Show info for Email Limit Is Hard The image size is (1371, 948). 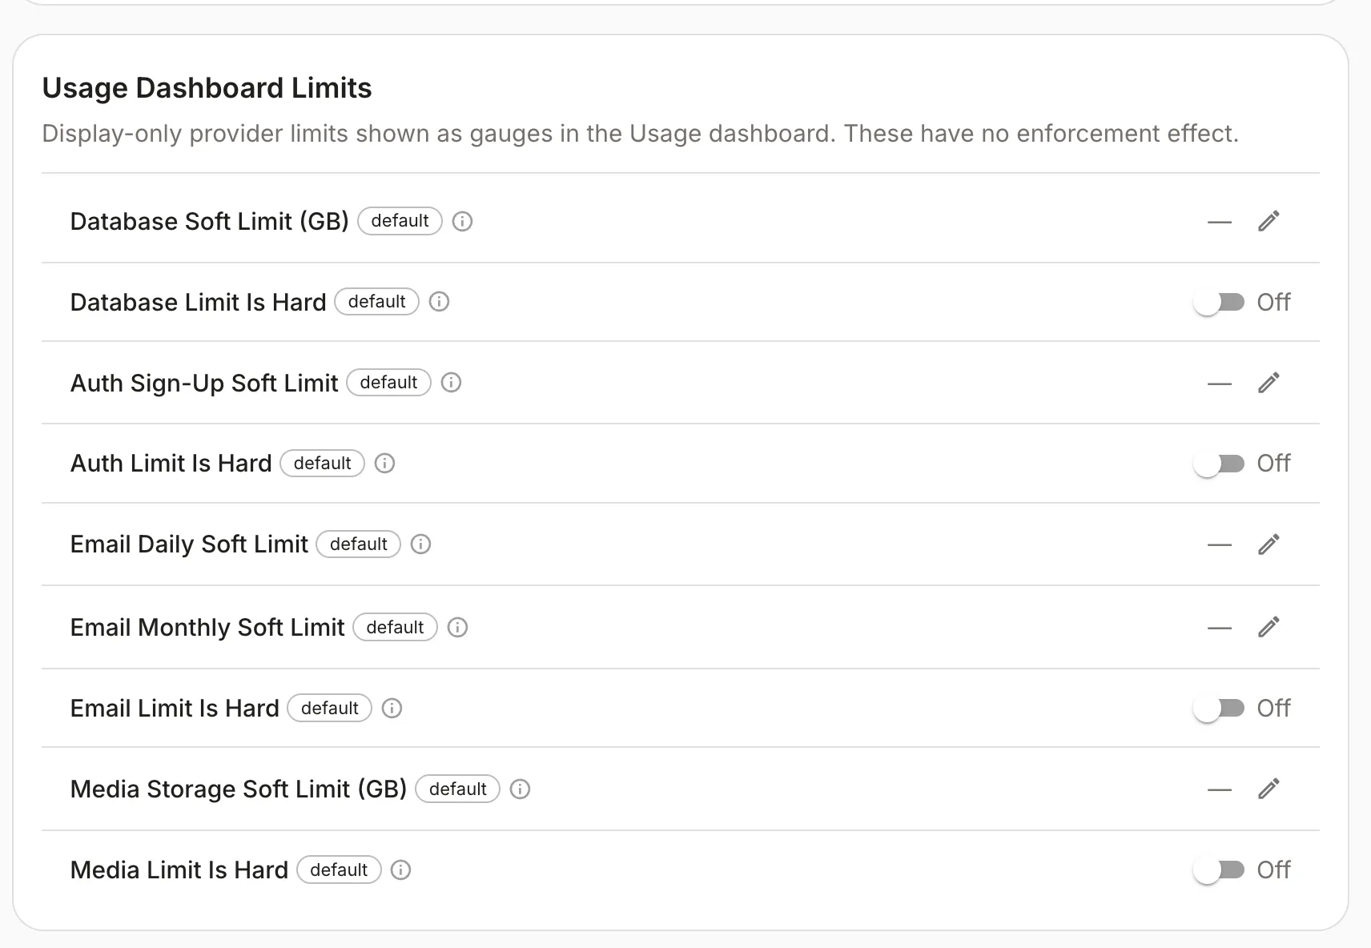tap(392, 708)
